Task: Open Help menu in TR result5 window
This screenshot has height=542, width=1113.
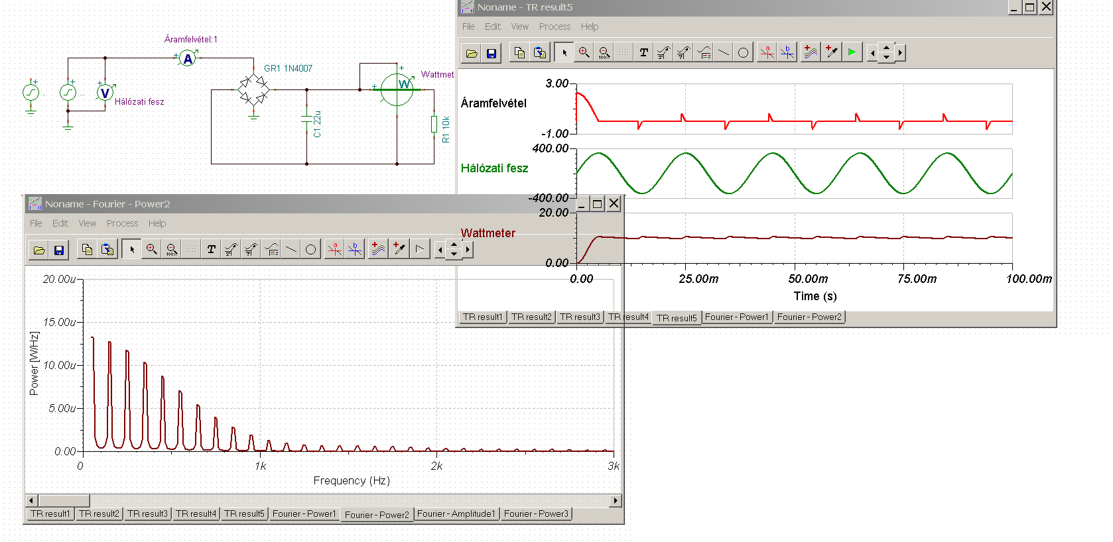Action: tap(590, 27)
